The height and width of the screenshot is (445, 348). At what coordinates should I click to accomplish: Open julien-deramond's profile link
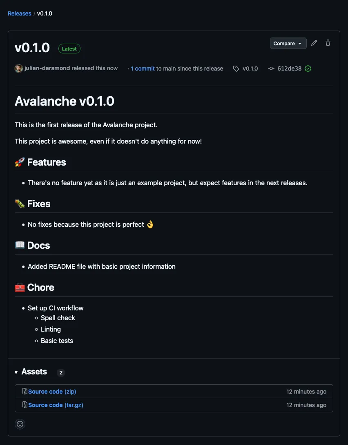click(47, 69)
